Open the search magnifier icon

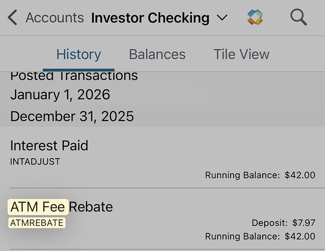pyautogui.click(x=298, y=18)
